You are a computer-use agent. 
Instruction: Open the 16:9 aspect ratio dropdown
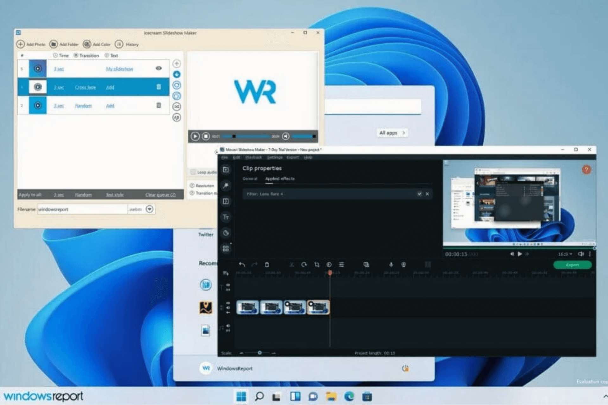click(565, 254)
